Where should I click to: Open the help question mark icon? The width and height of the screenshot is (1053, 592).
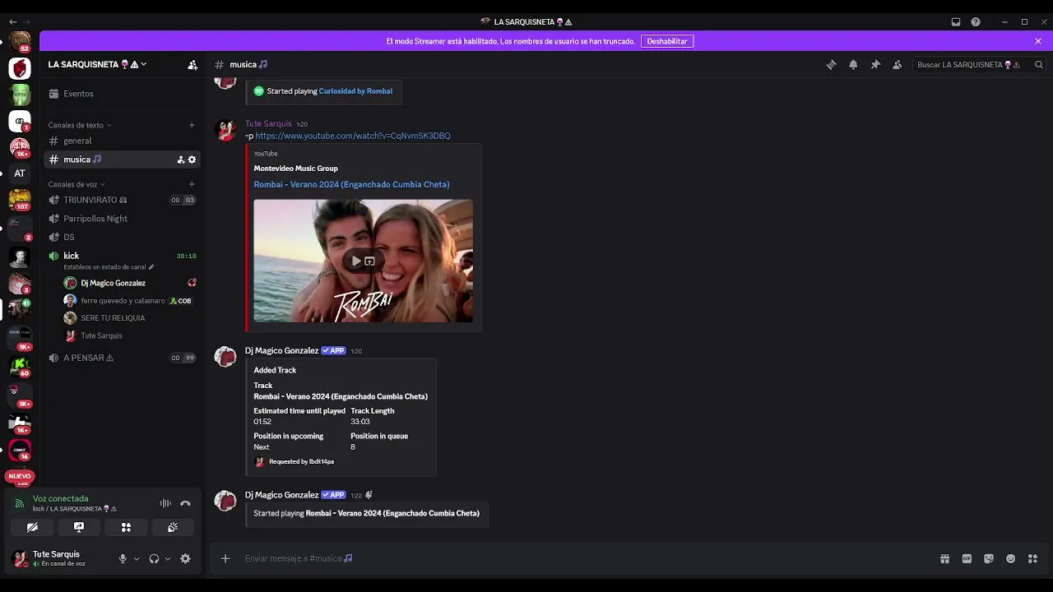pyautogui.click(x=976, y=22)
